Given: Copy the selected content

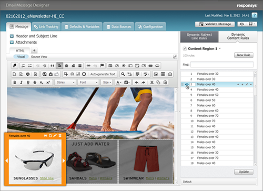Looking at the screenshot, I should click(x=158, y=83).
